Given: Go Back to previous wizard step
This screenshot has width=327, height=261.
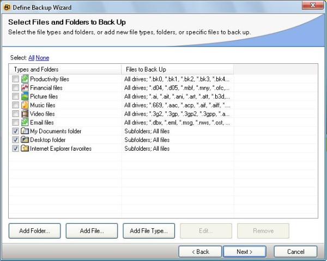Looking at the screenshot, I should [200, 252].
